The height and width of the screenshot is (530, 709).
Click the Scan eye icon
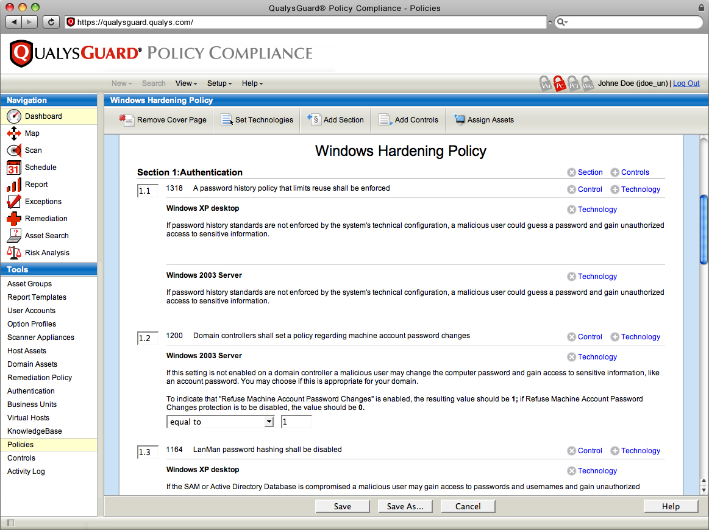15,150
